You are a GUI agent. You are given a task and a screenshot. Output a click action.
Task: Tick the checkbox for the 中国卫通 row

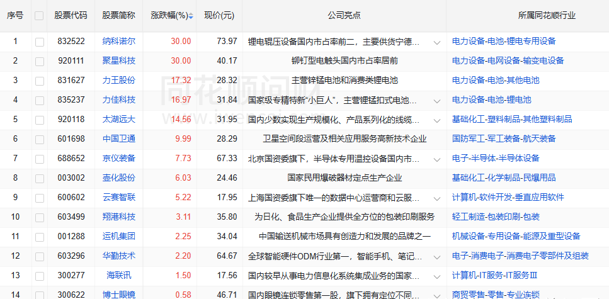point(40,139)
